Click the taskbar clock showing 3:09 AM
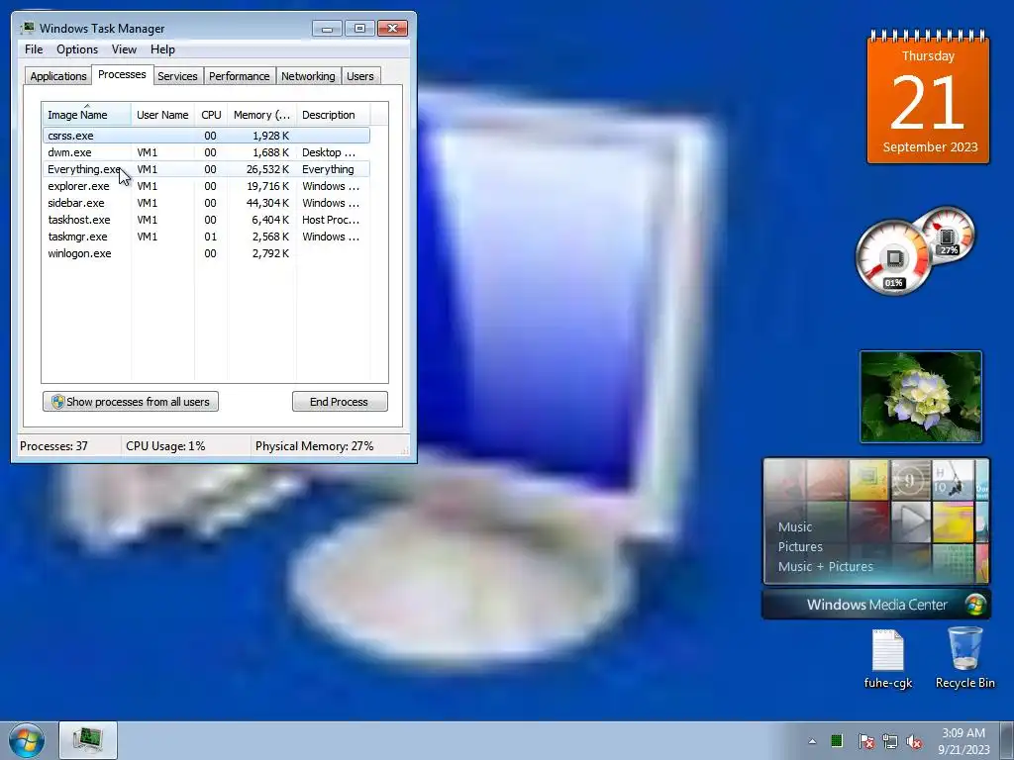 point(963,741)
